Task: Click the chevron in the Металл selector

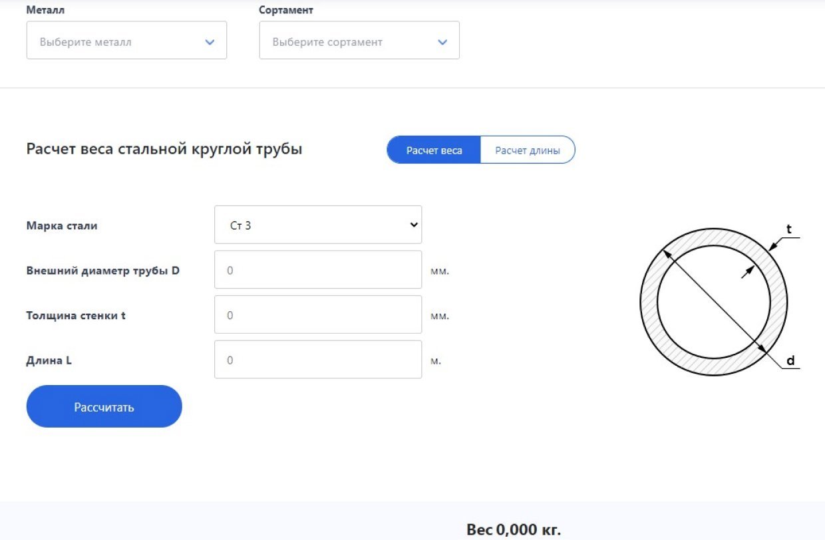Action: point(210,42)
